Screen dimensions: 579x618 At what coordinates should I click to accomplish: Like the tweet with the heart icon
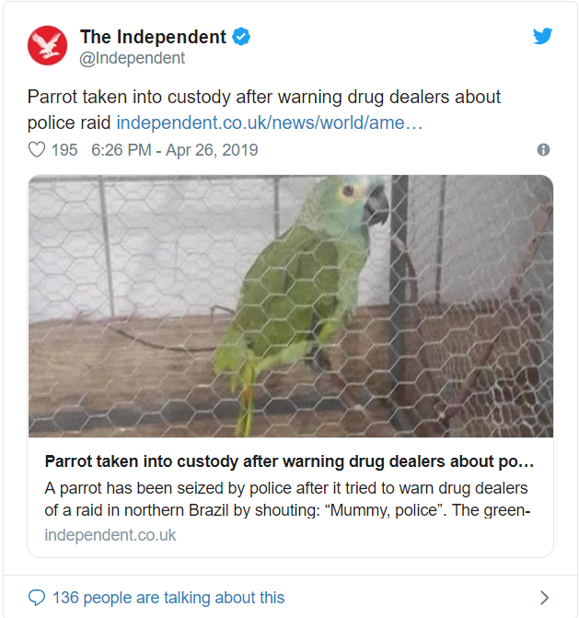click(37, 150)
